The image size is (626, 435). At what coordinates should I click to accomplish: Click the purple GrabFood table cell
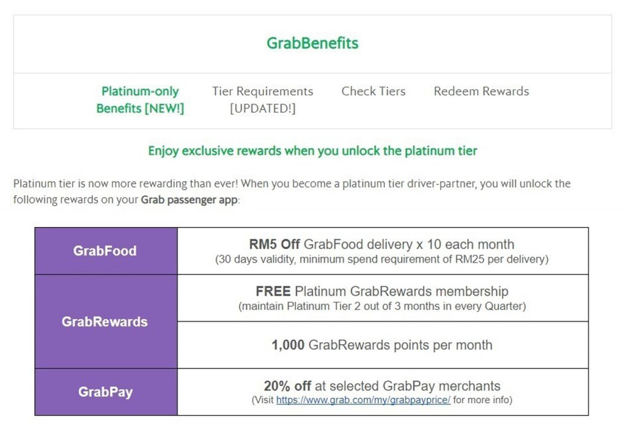pyautogui.click(x=106, y=251)
